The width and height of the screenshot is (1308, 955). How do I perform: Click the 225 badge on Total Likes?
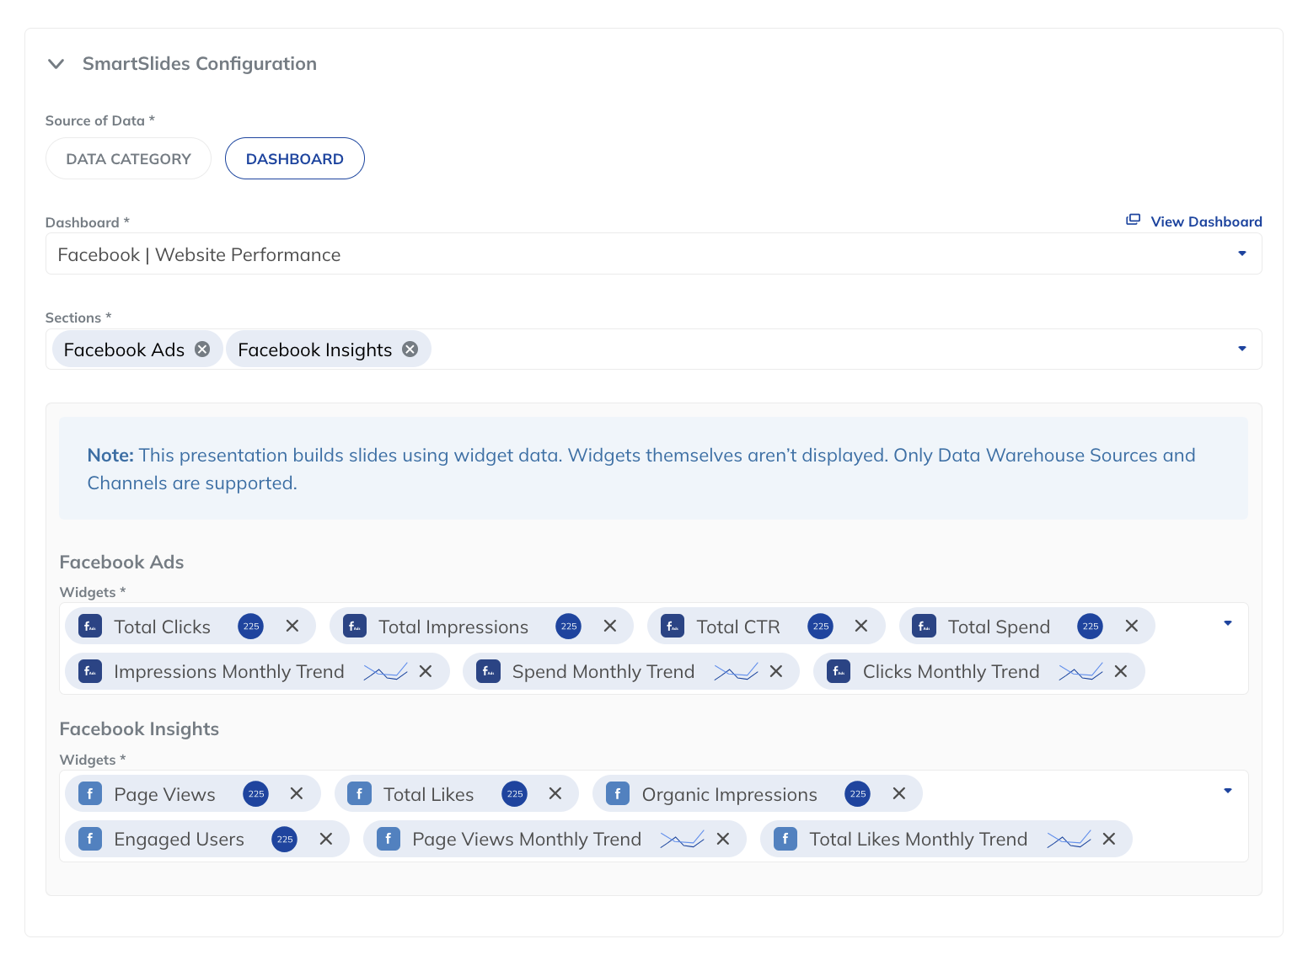tap(515, 793)
